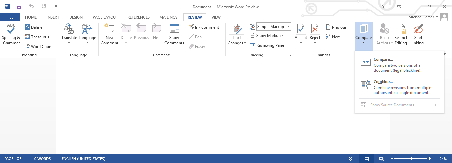Switch to the HOME tab
This screenshot has height=163, width=452.
(31, 17)
